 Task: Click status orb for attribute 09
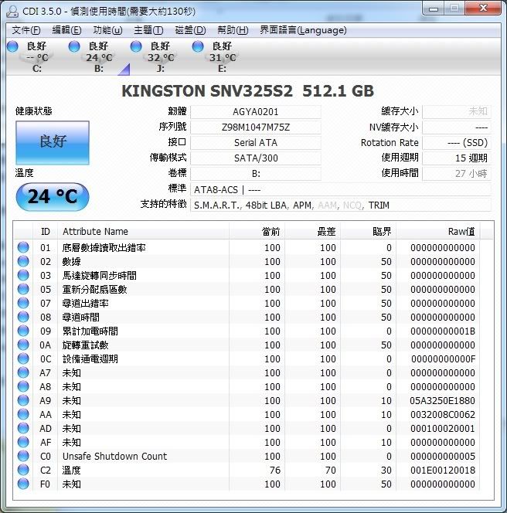point(23,331)
